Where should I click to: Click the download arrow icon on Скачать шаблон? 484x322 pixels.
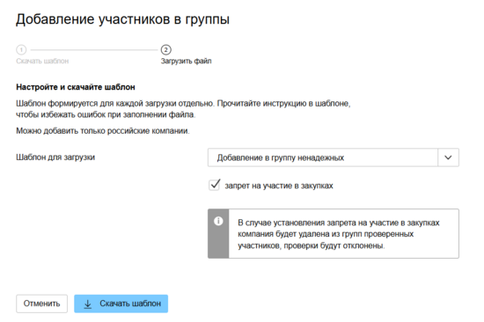pyautogui.click(x=88, y=304)
